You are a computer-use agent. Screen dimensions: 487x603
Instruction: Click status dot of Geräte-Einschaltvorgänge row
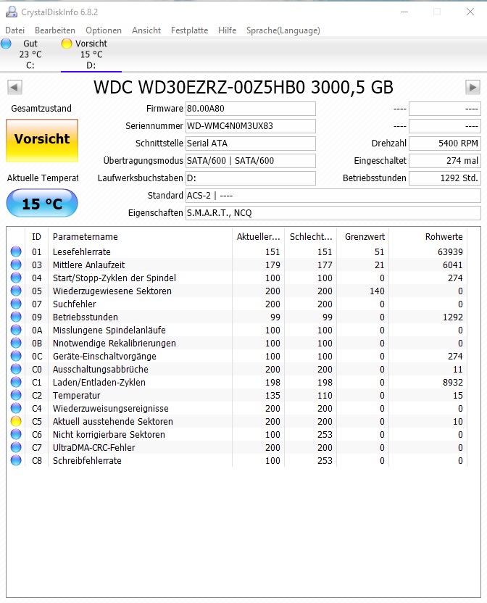(16, 356)
